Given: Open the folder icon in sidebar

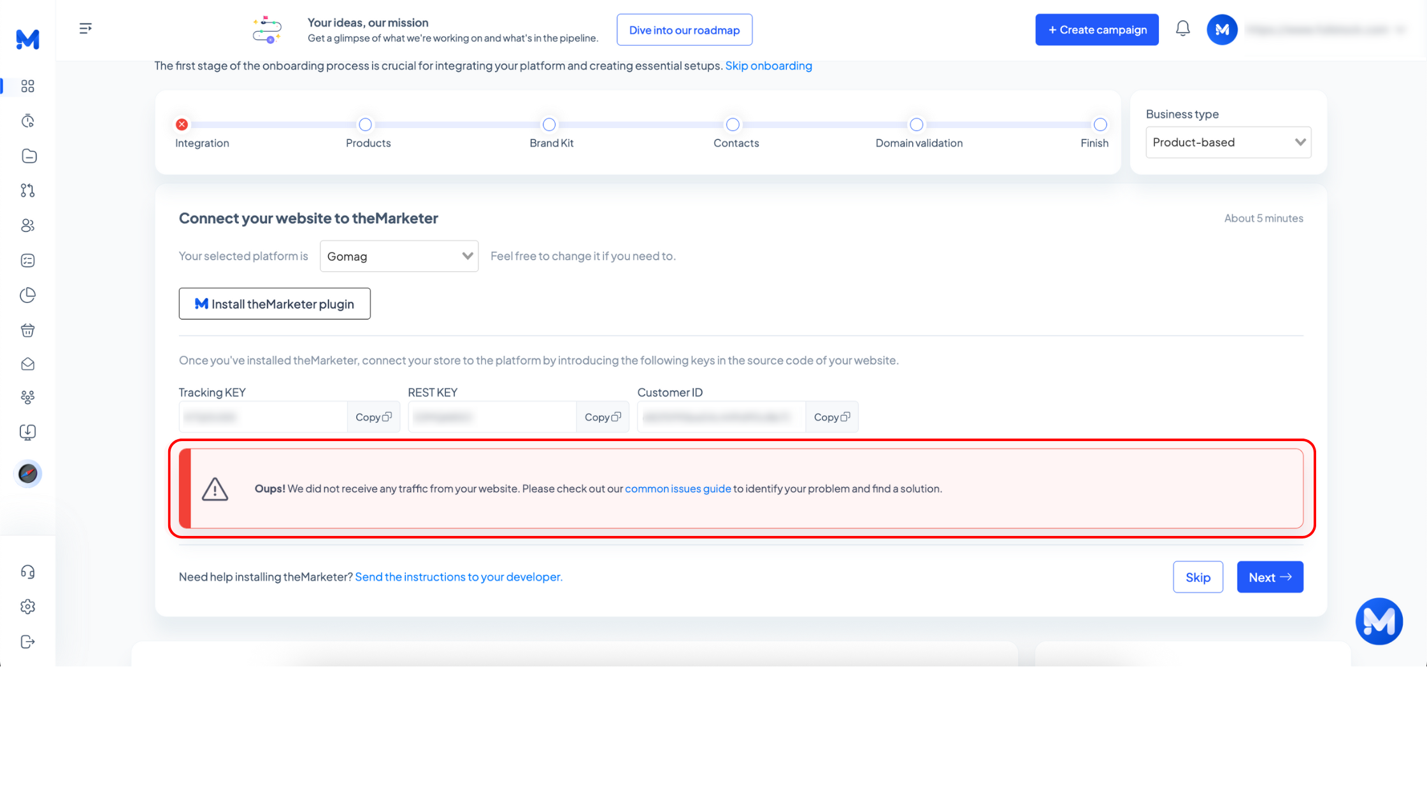Looking at the screenshot, I should coord(28,156).
